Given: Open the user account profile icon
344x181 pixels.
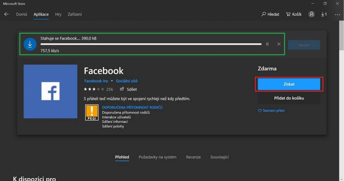Looking at the screenshot, I should 312,14.
